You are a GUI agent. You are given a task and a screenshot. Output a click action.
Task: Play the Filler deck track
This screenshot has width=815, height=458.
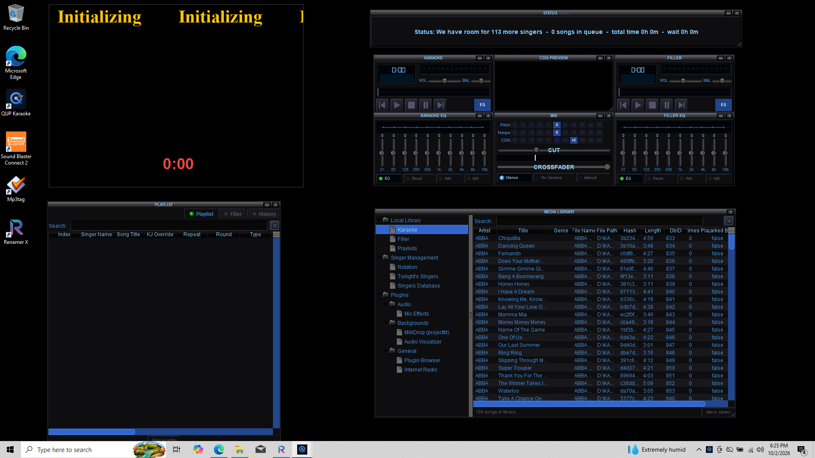click(x=638, y=105)
